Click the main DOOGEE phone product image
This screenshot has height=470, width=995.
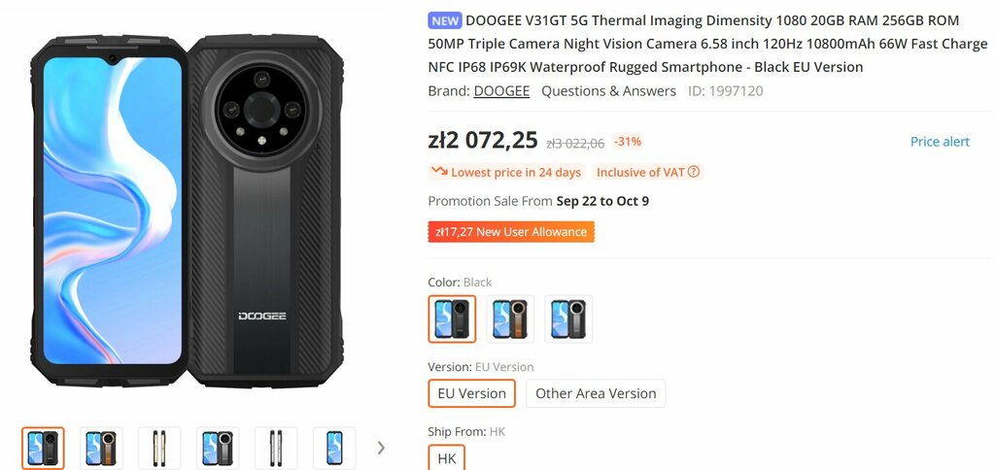[x=188, y=212]
